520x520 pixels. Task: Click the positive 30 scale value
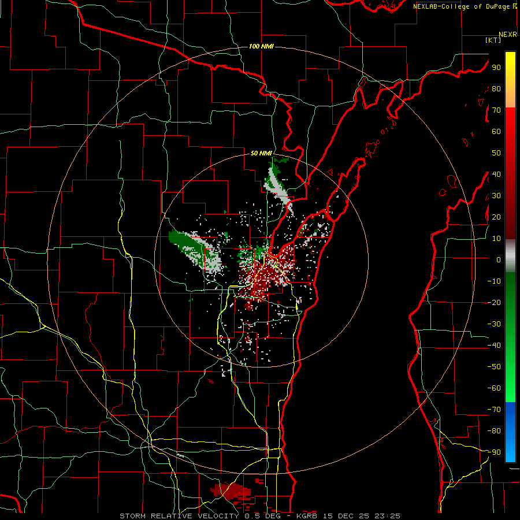[496, 196]
